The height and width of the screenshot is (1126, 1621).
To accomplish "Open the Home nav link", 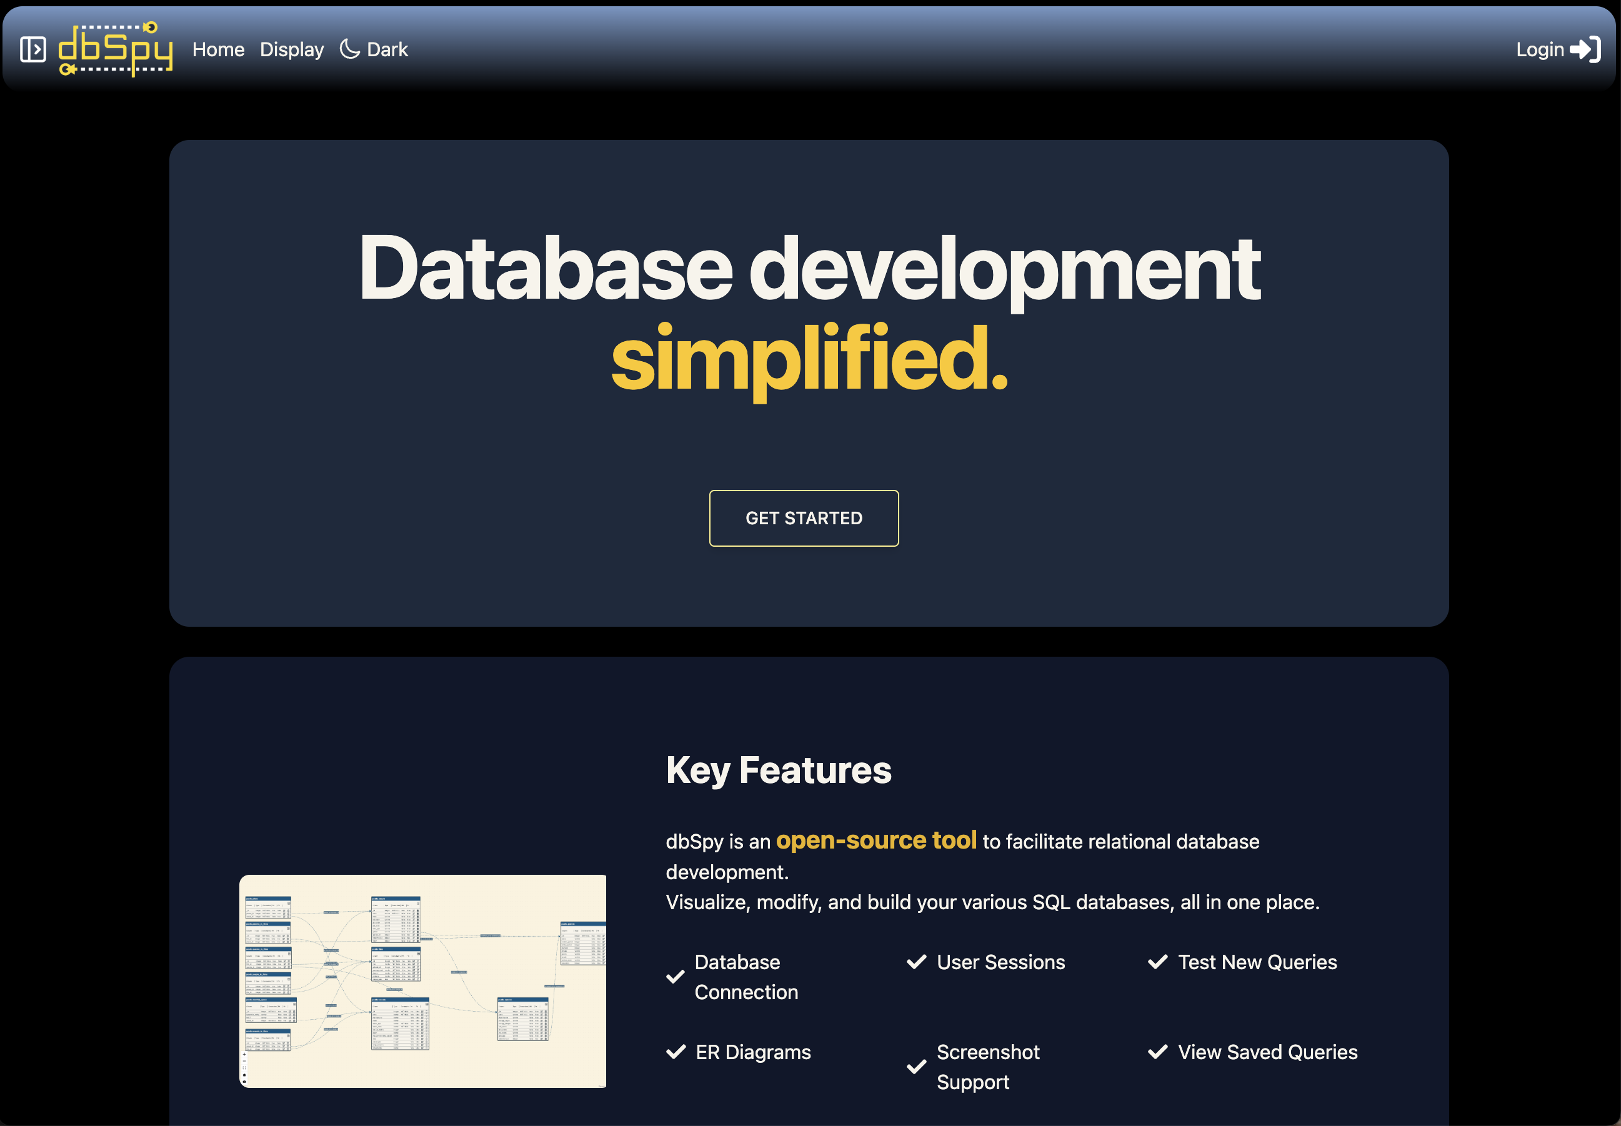I will pyautogui.click(x=218, y=49).
